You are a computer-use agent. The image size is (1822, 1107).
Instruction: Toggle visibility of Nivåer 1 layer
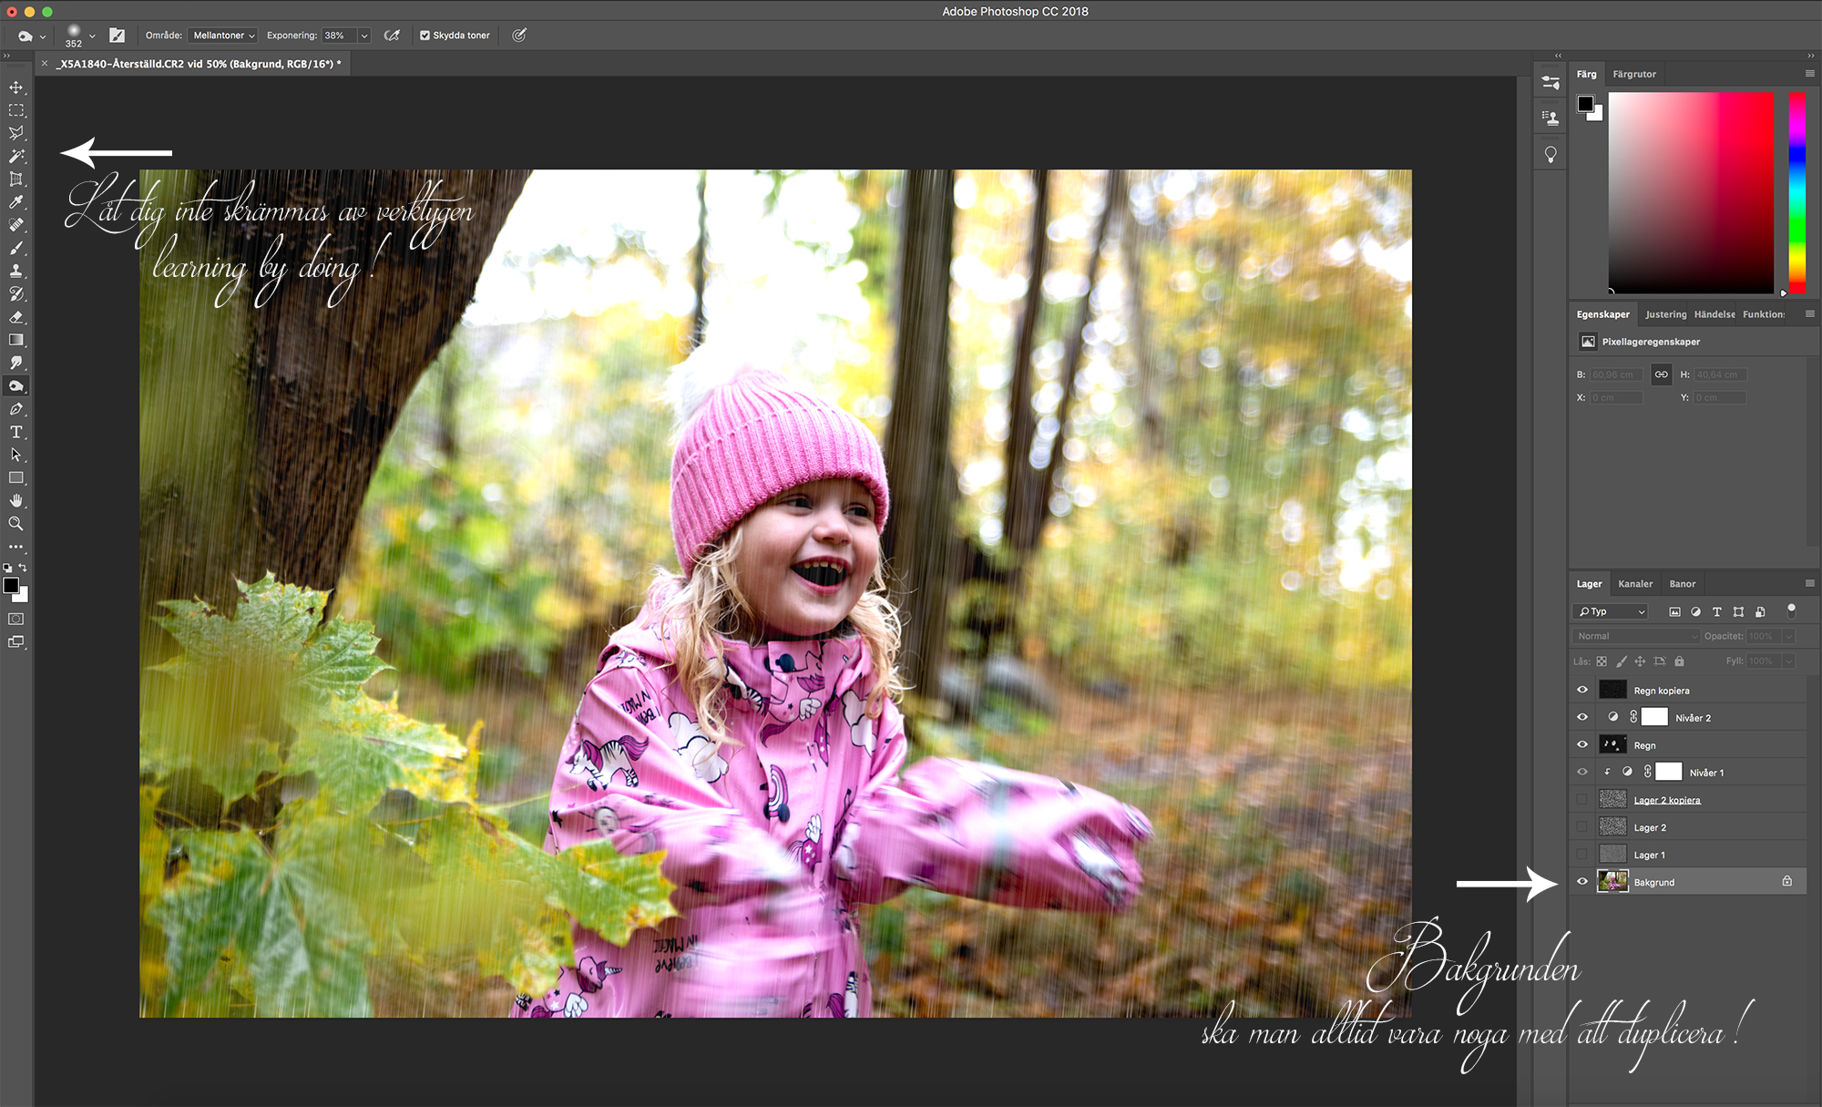pyautogui.click(x=1582, y=772)
